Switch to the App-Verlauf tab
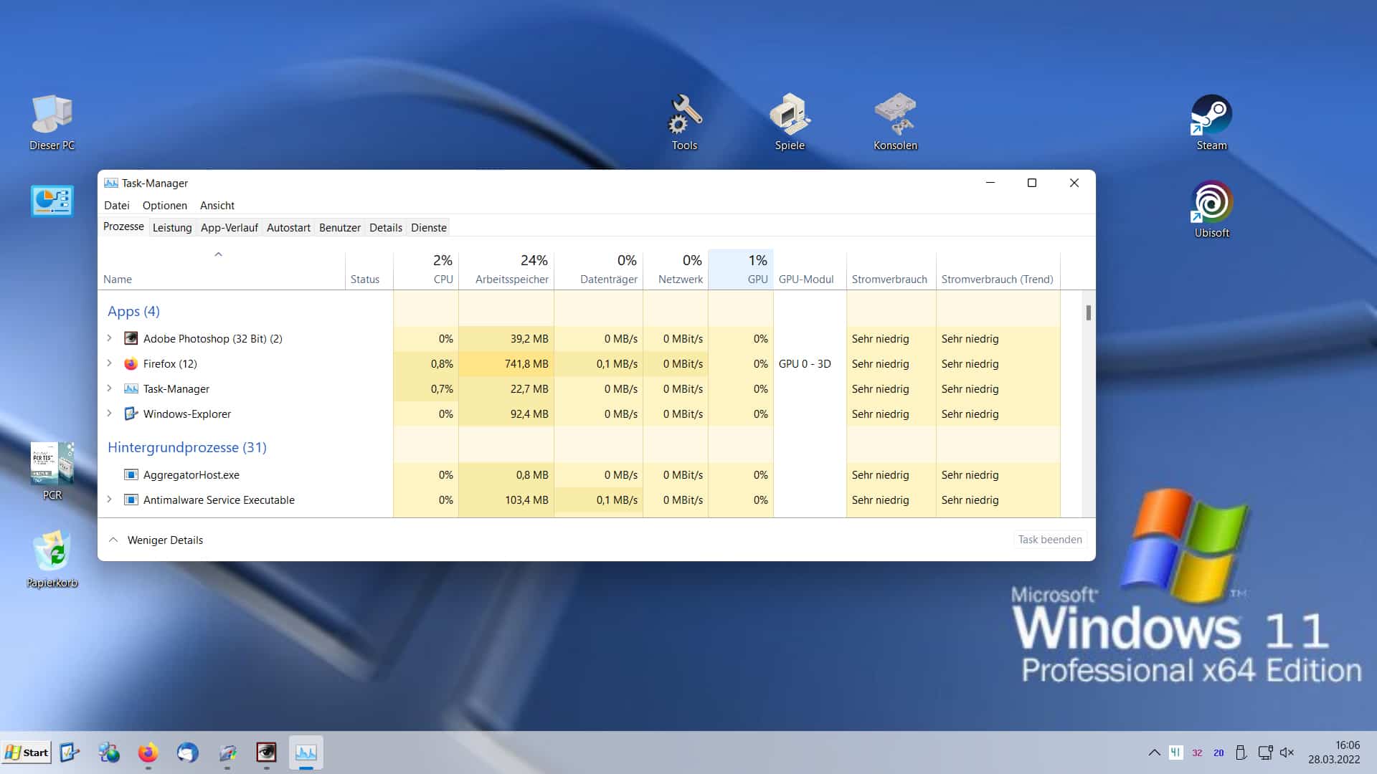Screen dimensions: 1377x774 (229, 228)
